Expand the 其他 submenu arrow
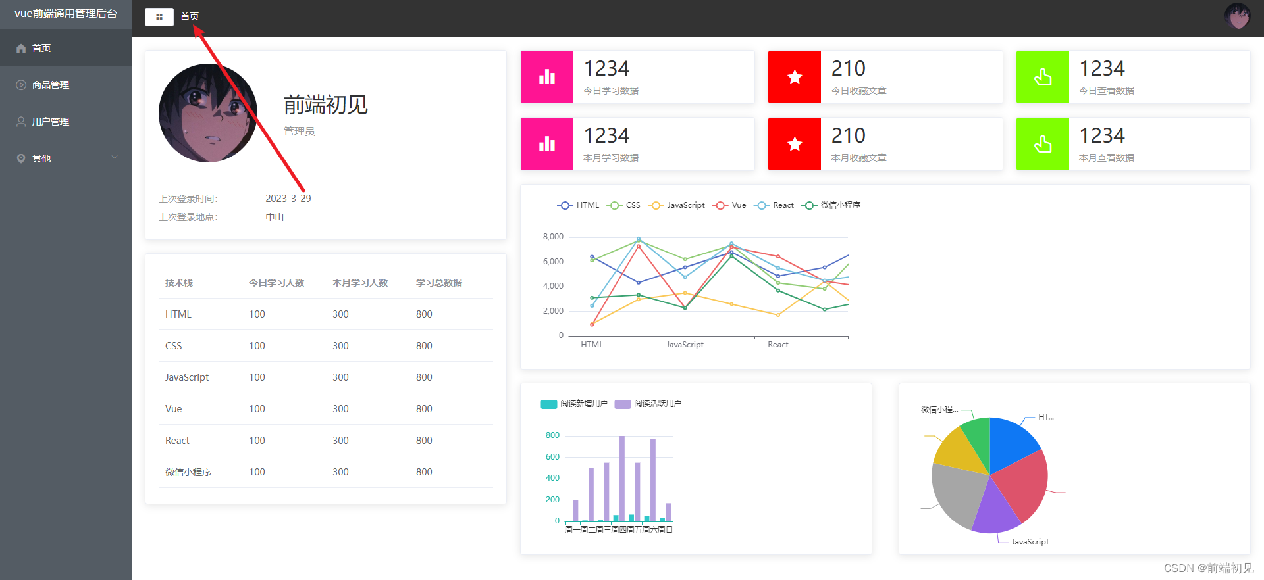The height and width of the screenshot is (580, 1264). click(x=115, y=157)
